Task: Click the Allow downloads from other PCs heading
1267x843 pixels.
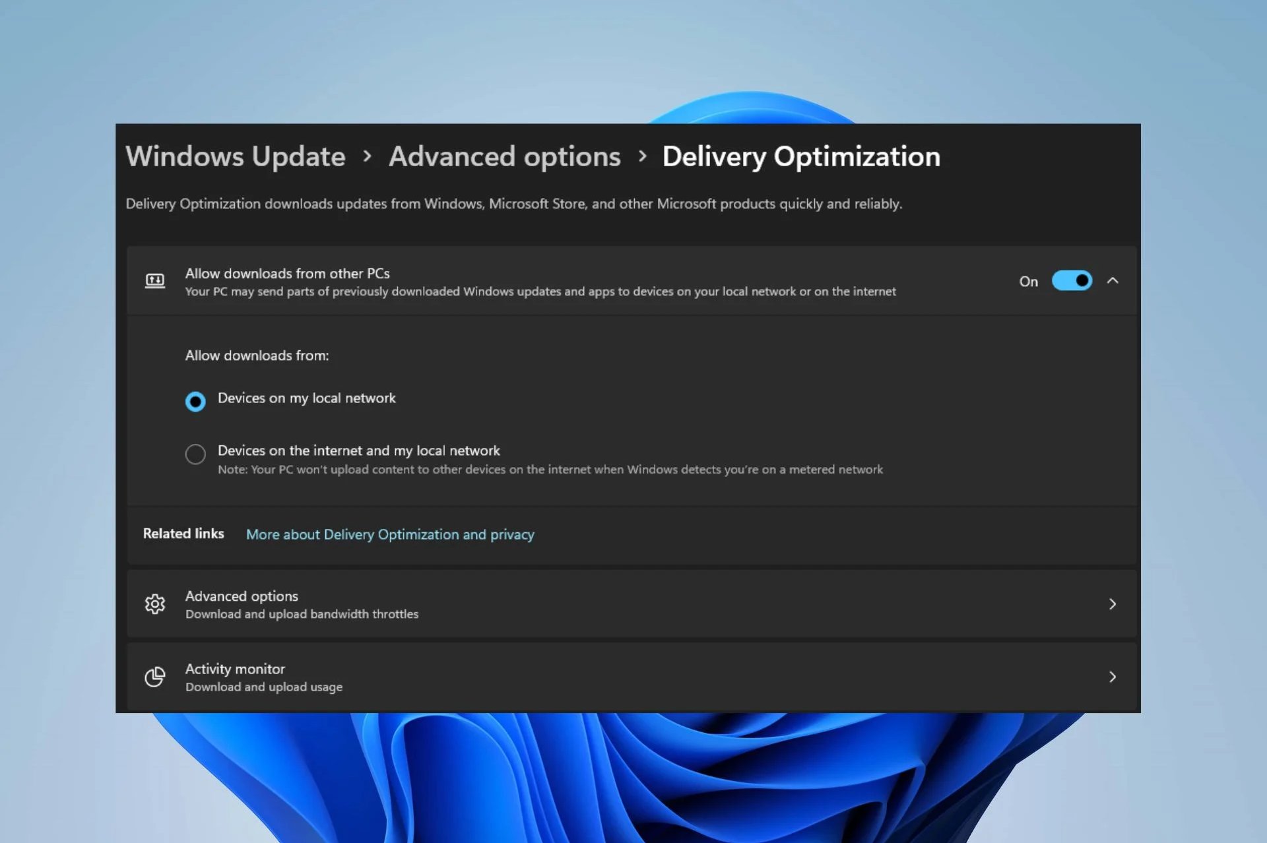Action: tap(287, 274)
